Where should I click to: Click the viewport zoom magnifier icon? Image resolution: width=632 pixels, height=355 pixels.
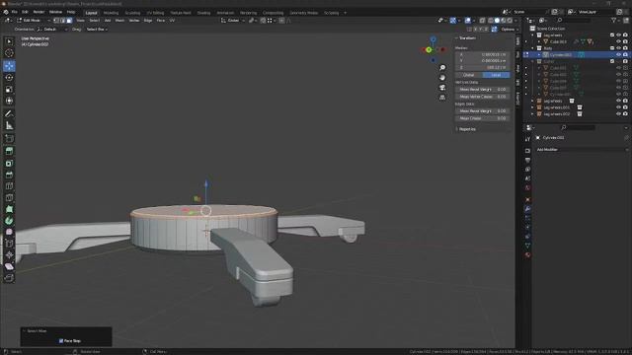tap(442, 68)
